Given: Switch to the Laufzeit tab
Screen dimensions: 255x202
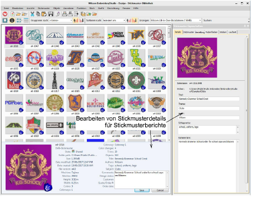Looking at the screenshot, I should tap(232, 32).
